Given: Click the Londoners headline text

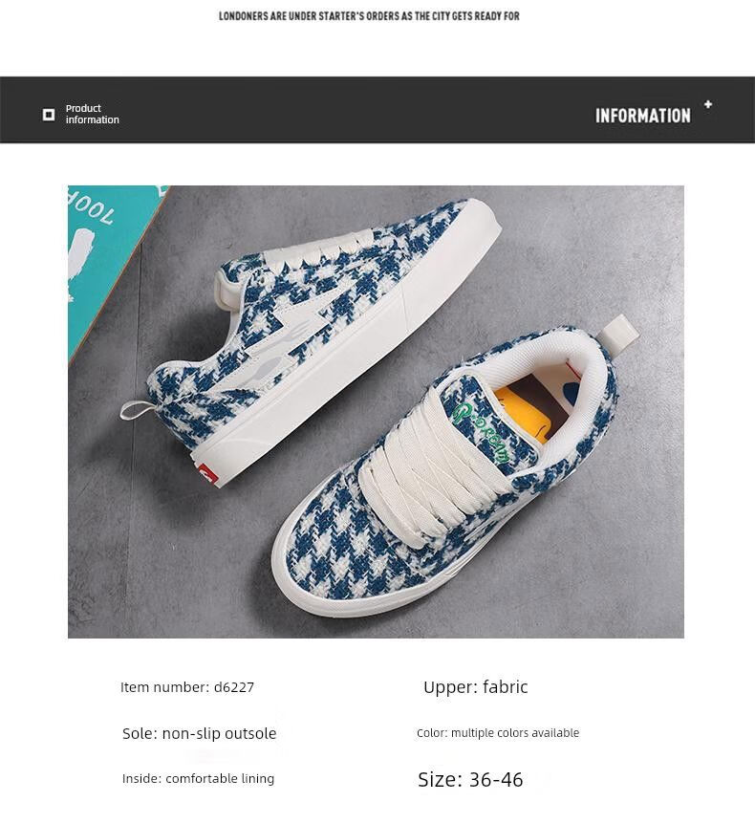Looking at the screenshot, I should tap(369, 16).
